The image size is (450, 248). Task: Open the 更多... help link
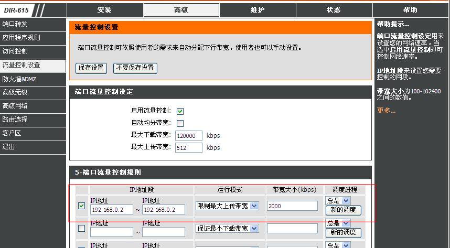386,111
